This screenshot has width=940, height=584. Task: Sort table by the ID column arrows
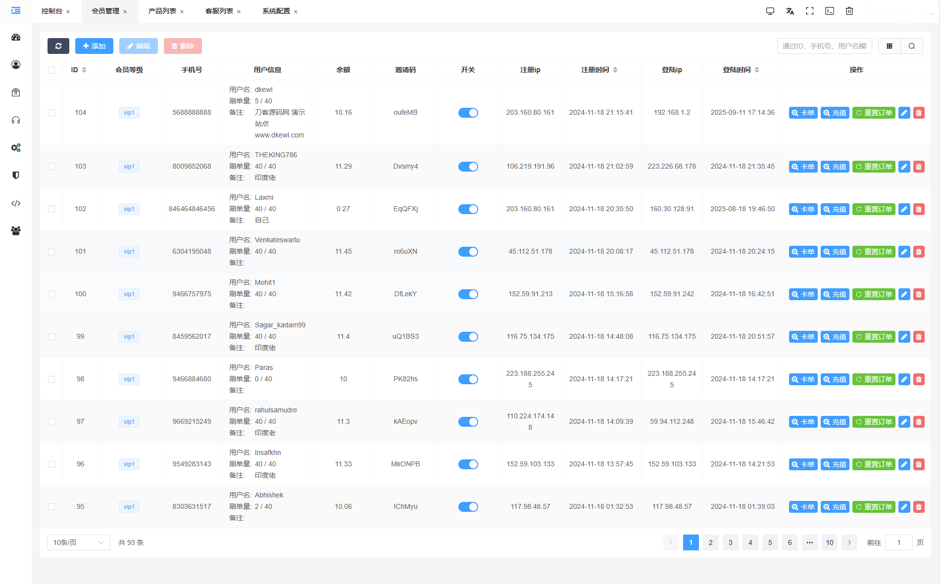pyautogui.click(x=84, y=70)
